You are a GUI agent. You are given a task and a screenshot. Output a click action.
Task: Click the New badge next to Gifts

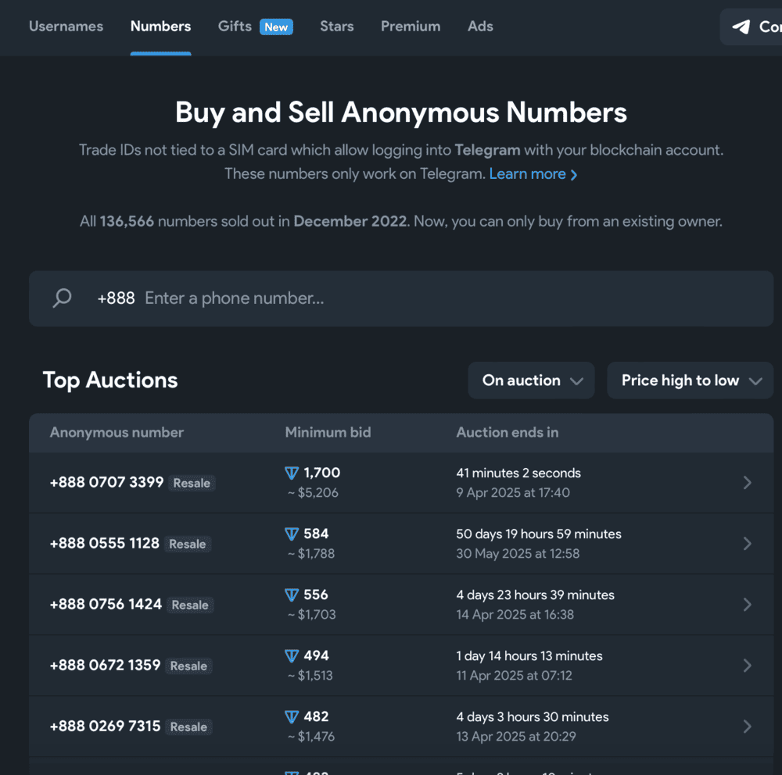pos(276,27)
